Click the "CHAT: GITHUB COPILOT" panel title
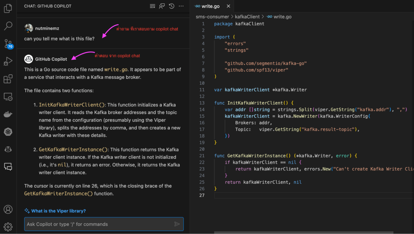The width and height of the screenshot is (414, 234). click(48, 6)
